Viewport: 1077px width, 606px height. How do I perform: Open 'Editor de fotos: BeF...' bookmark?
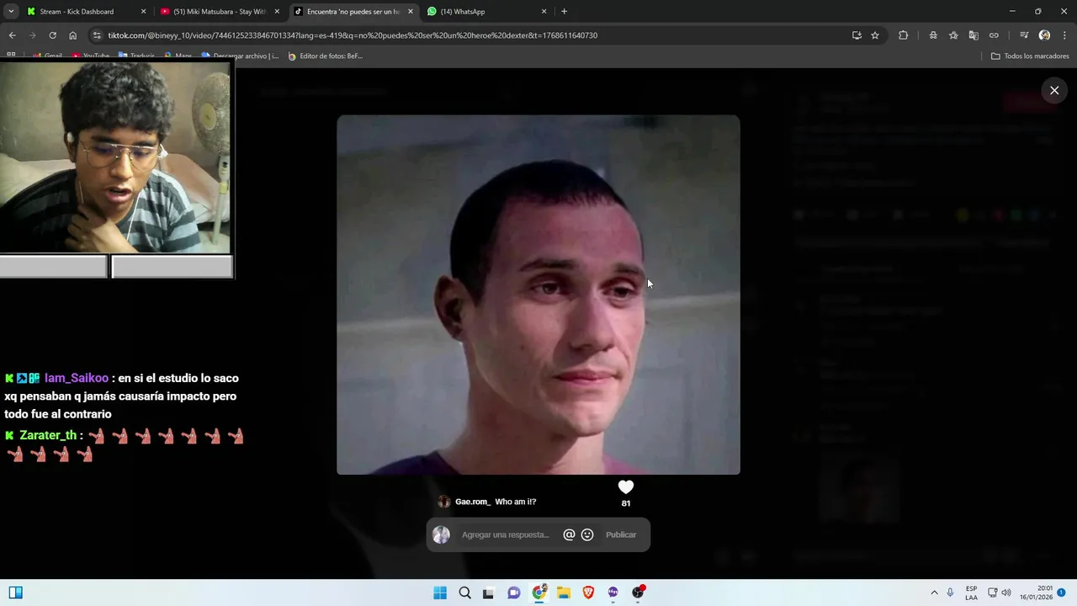pos(325,56)
